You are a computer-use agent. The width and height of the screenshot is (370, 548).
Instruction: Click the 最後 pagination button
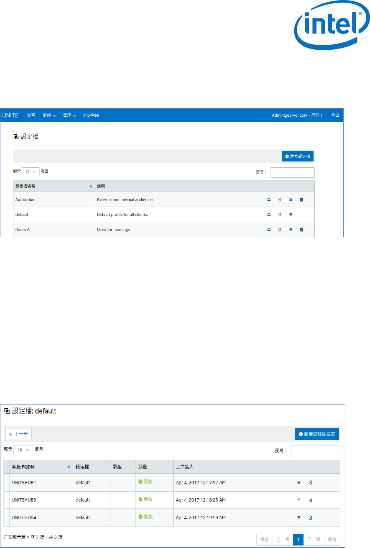pos(332,540)
